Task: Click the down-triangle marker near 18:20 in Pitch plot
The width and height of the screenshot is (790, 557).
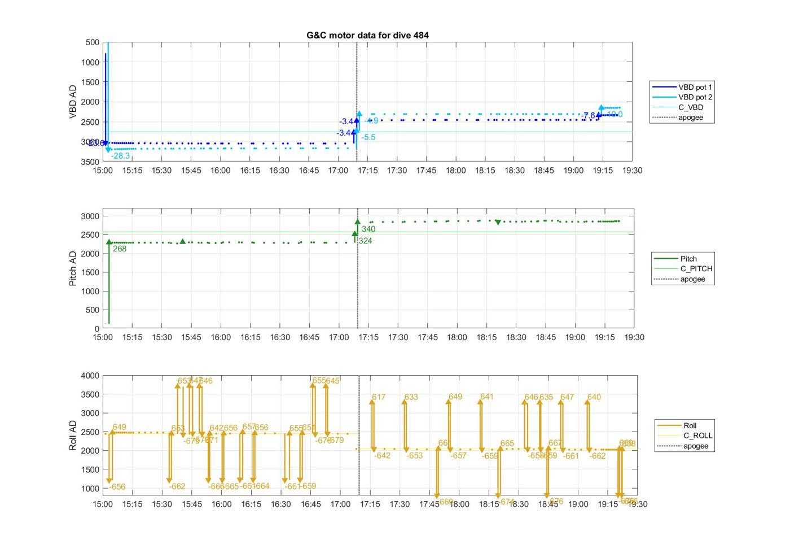Action: pos(498,223)
